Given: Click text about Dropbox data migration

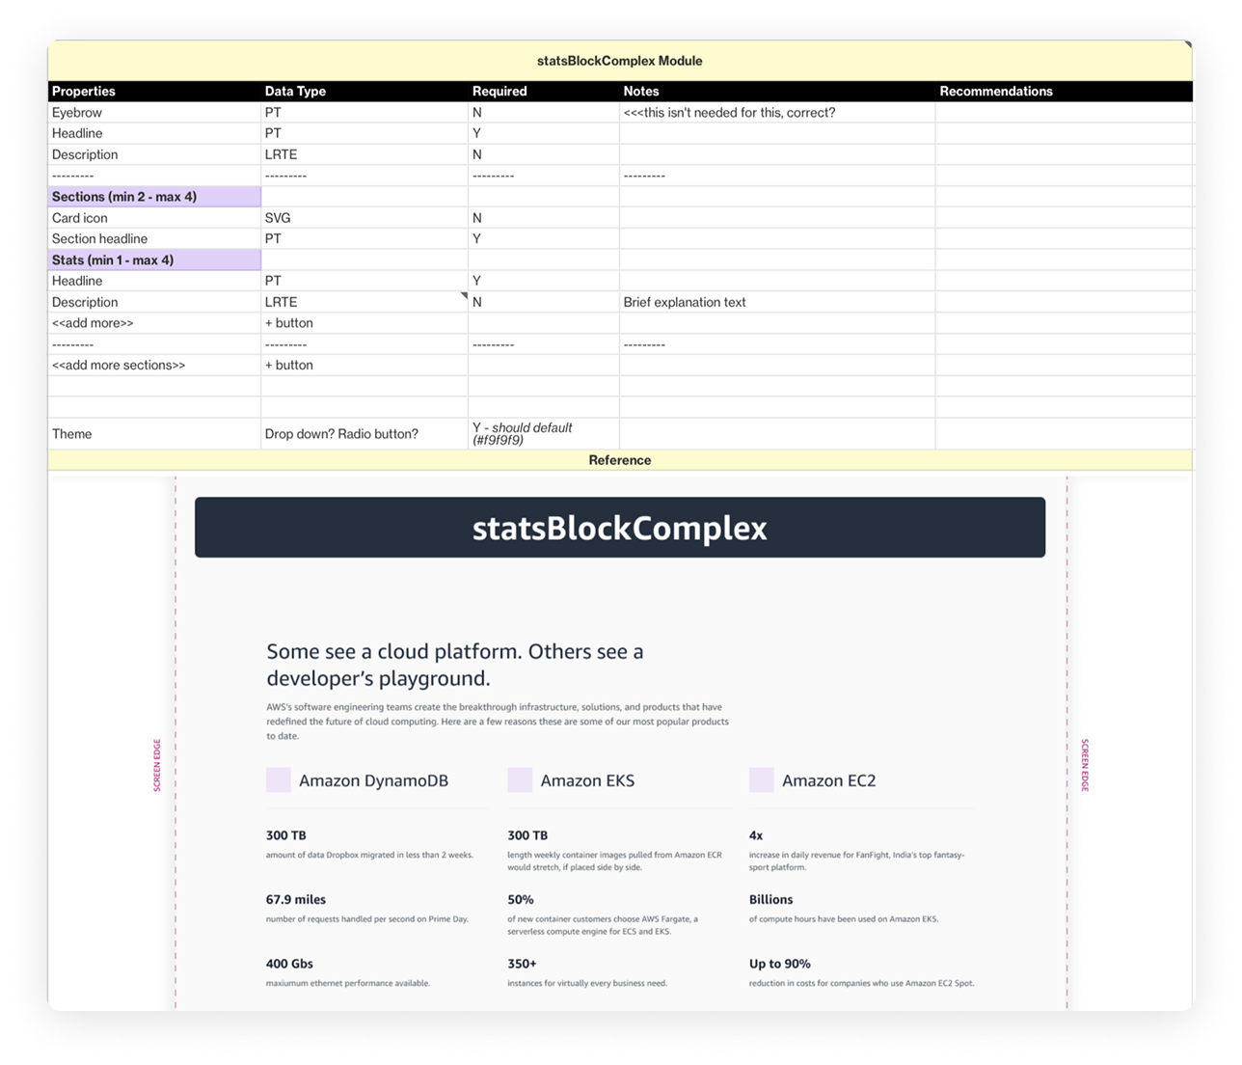Looking at the screenshot, I should (x=369, y=855).
